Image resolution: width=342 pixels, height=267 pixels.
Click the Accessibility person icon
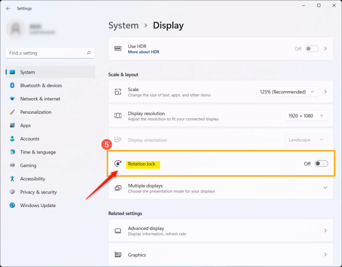12,179
